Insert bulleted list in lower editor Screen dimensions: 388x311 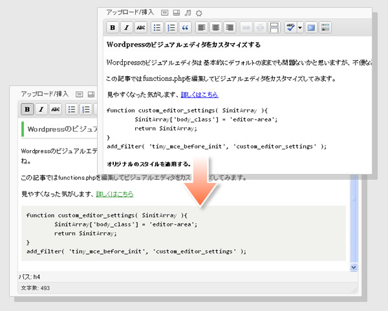72,109
